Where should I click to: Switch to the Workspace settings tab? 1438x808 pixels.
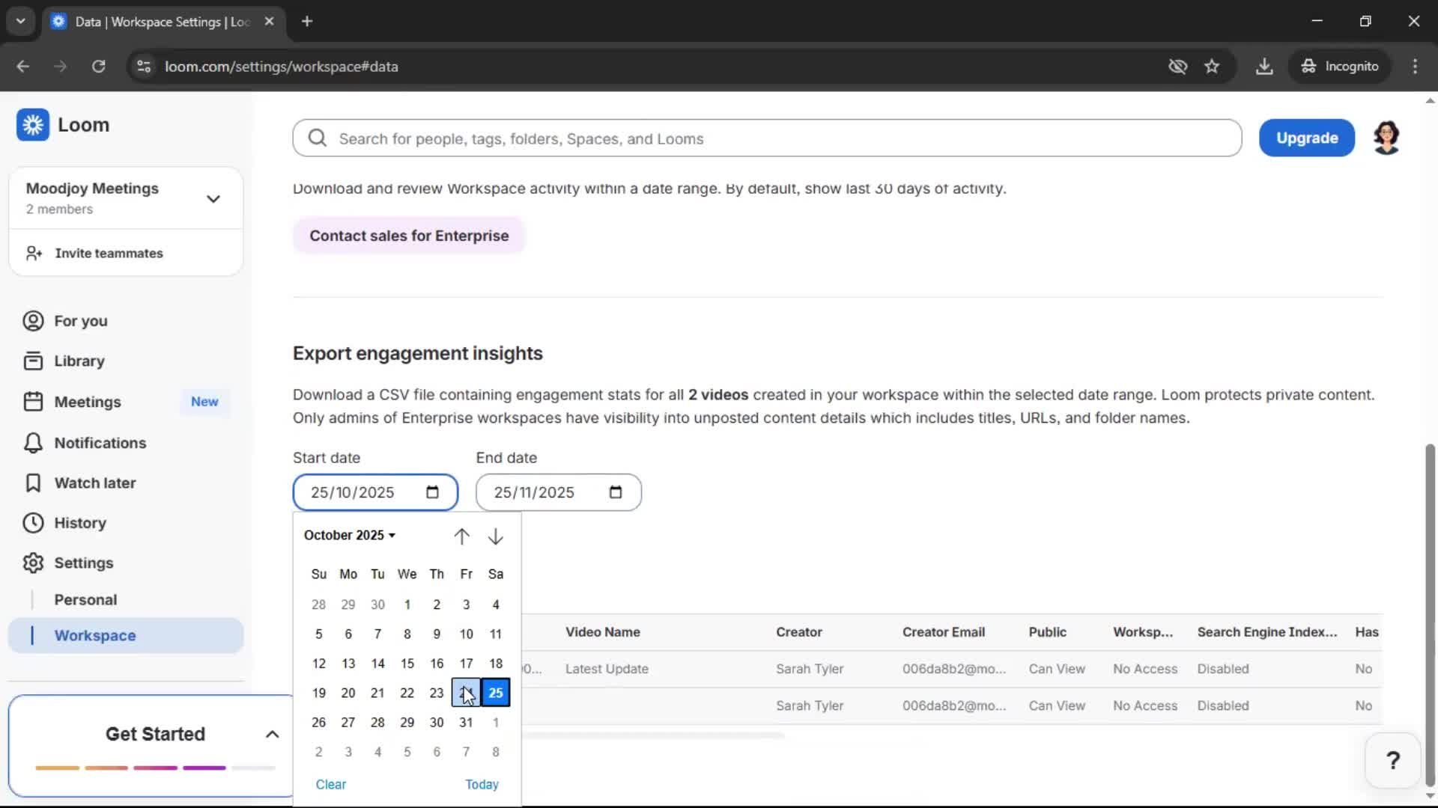coord(94,635)
